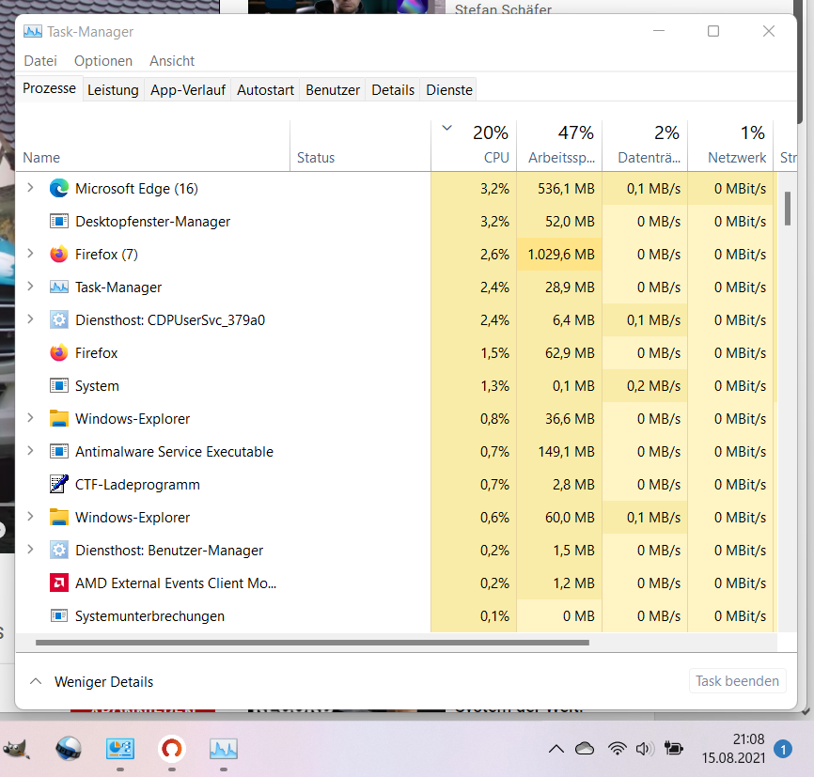The height and width of the screenshot is (777, 814).
Task: Expand the Firefox (7) process group
Action: [x=30, y=254]
